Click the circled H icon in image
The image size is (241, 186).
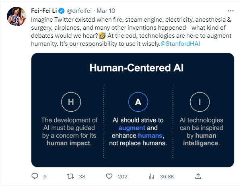click(x=71, y=102)
